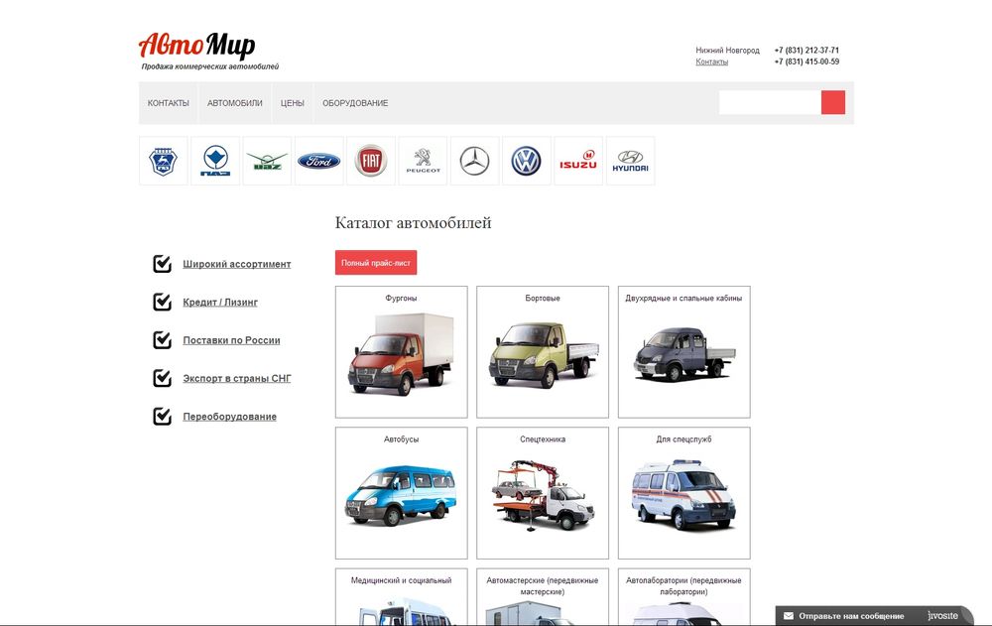Open the GAZ brand logo
The image size is (992, 626).
pos(164,161)
